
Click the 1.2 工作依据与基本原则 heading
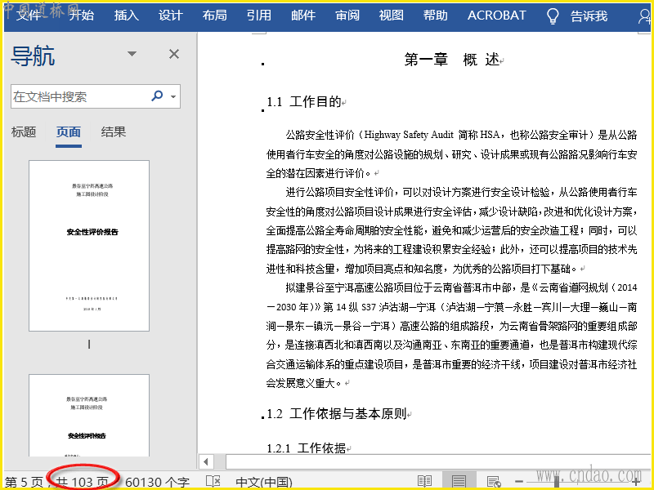pos(337,414)
